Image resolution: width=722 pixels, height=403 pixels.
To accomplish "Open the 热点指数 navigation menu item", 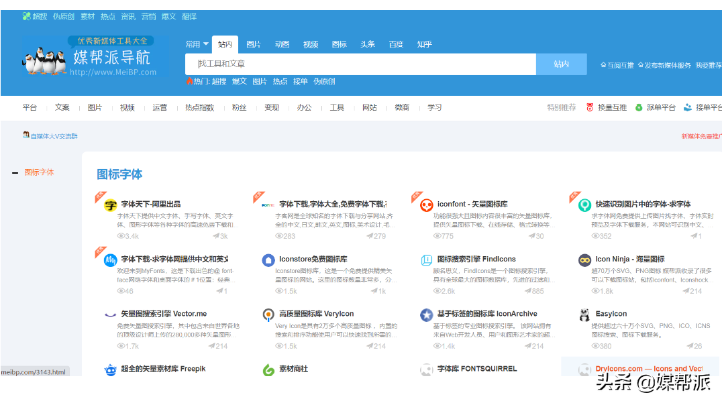I will [200, 107].
